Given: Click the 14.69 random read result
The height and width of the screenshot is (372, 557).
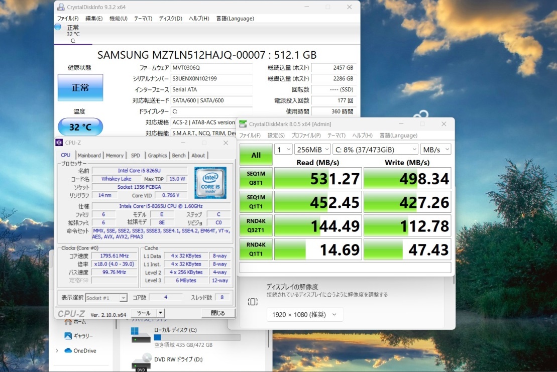Looking at the screenshot, I should [318, 249].
